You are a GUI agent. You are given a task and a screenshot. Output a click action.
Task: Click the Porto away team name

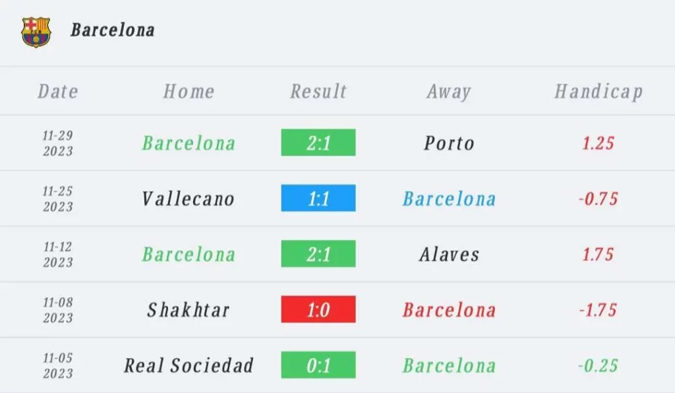(449, 143)
